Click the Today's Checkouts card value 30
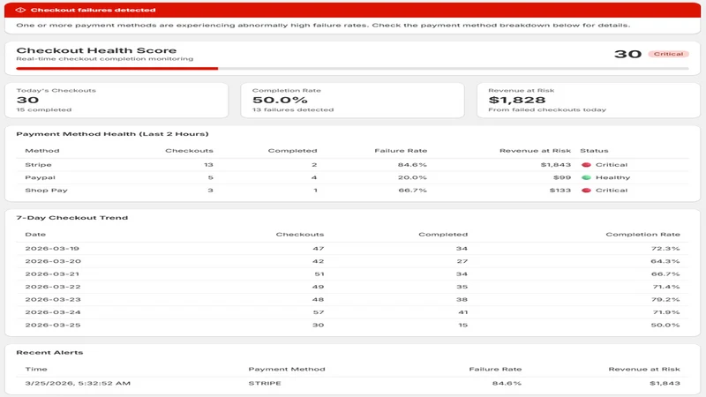The width and height of the screenshot is (706, 397). pyautogui.click(x=27, y=100)
